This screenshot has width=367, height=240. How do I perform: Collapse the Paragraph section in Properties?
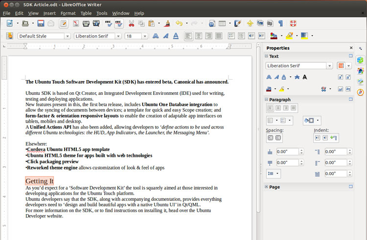point(266,99)
